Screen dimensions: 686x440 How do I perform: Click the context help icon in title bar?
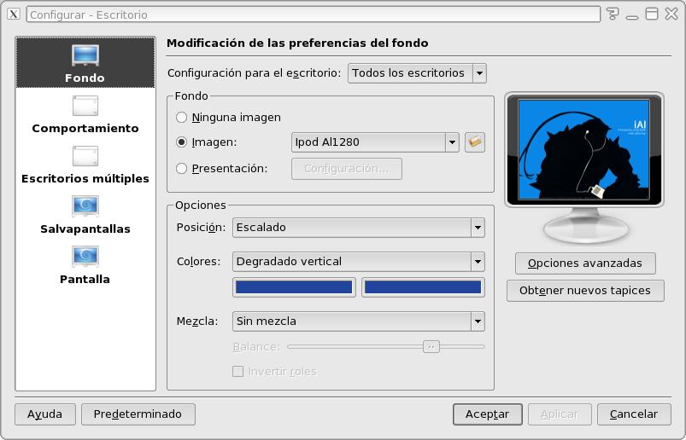pyautogui.click(x=613, y=14)
